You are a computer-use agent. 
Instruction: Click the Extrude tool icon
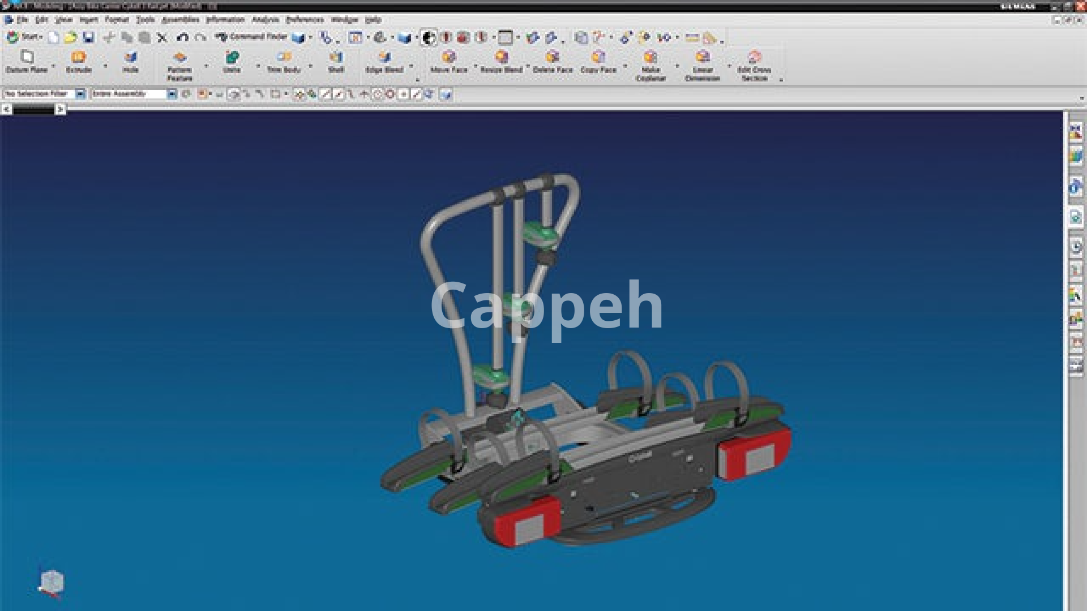click(78, 58)
